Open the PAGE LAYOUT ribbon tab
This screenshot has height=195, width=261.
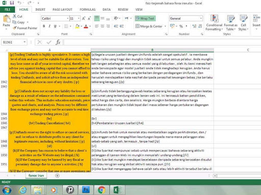tap(62, 10)
